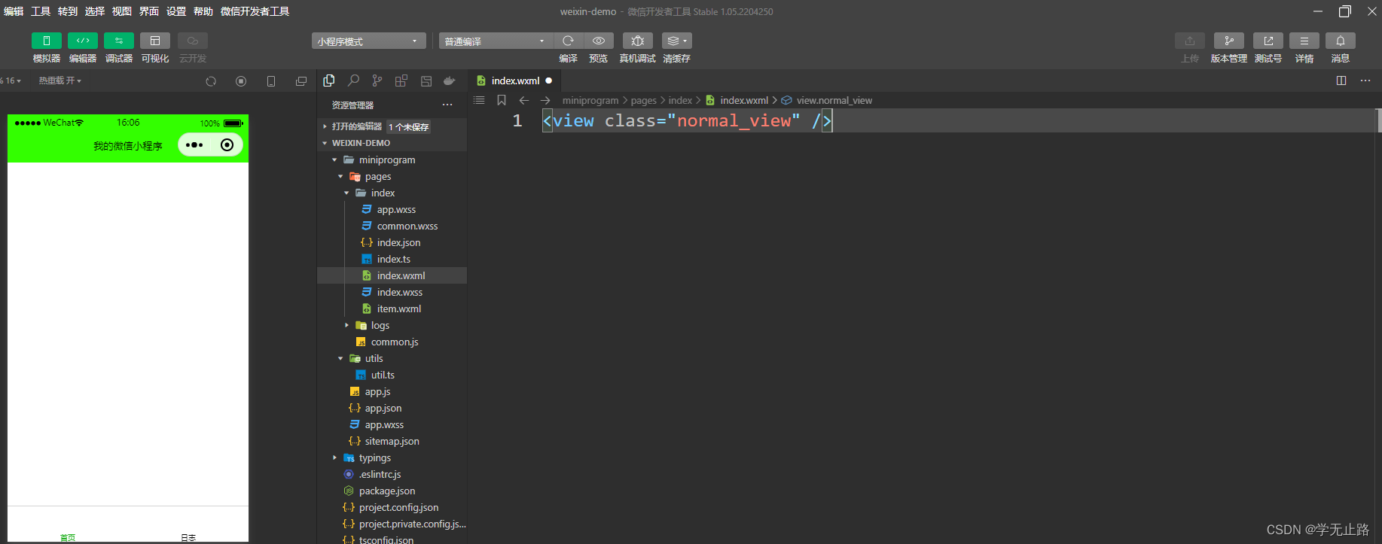Open the 资源管理器 more actions ellipsis
The image size is (1382, 544).
coord(447,105)
